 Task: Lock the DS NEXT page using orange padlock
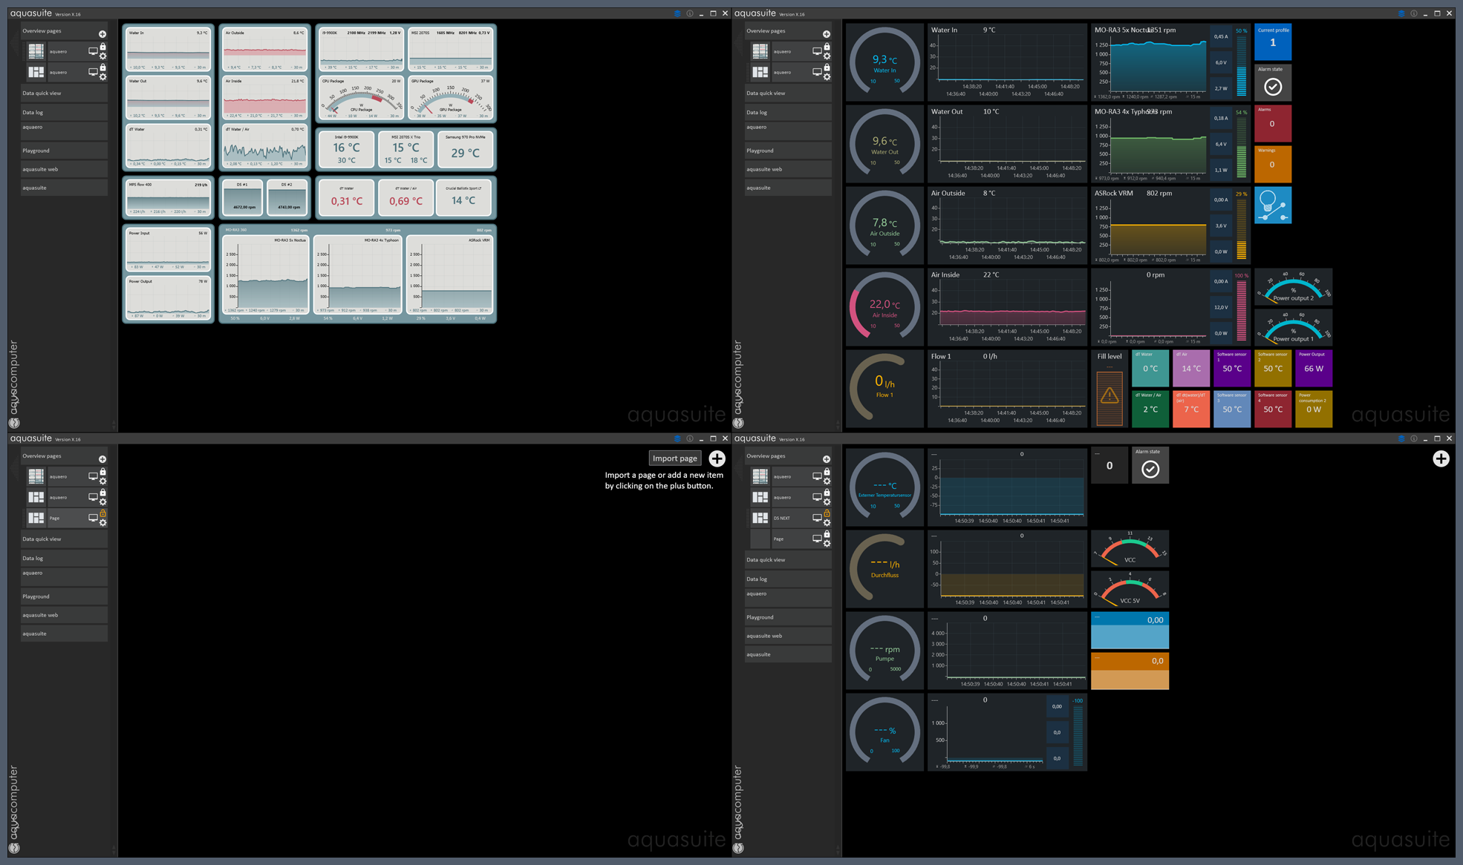click(x=827, y=513)
